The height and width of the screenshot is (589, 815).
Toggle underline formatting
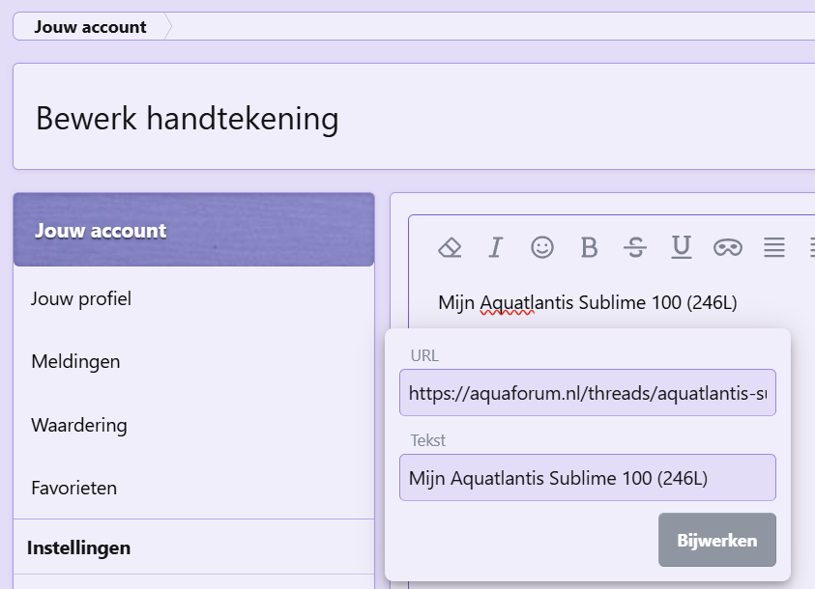(682, 247)
